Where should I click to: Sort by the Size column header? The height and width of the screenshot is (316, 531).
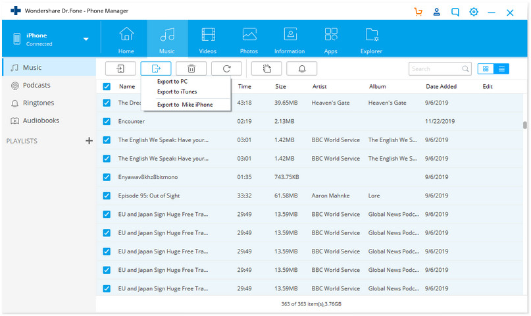[280, 87]
